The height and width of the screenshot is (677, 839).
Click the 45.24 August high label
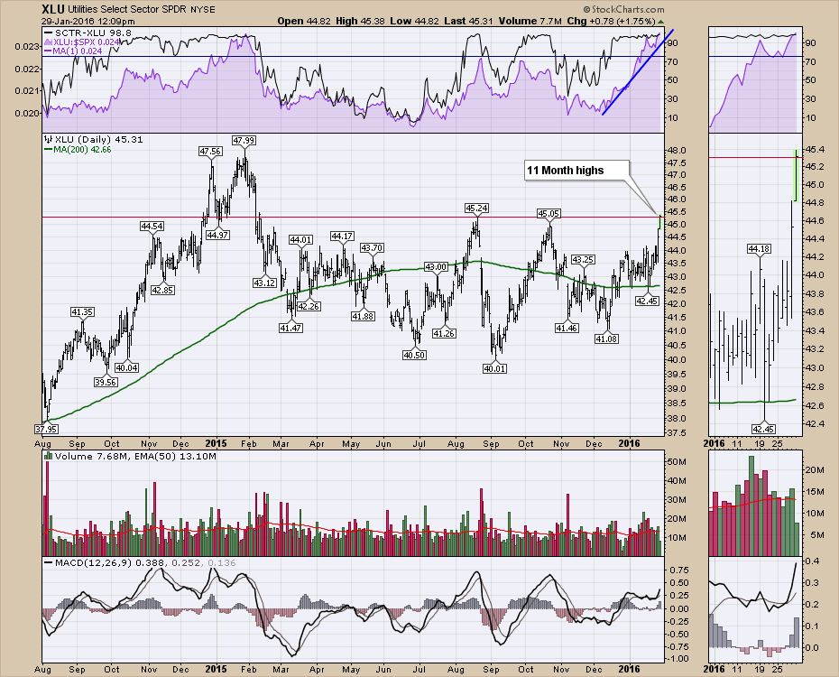476,208
